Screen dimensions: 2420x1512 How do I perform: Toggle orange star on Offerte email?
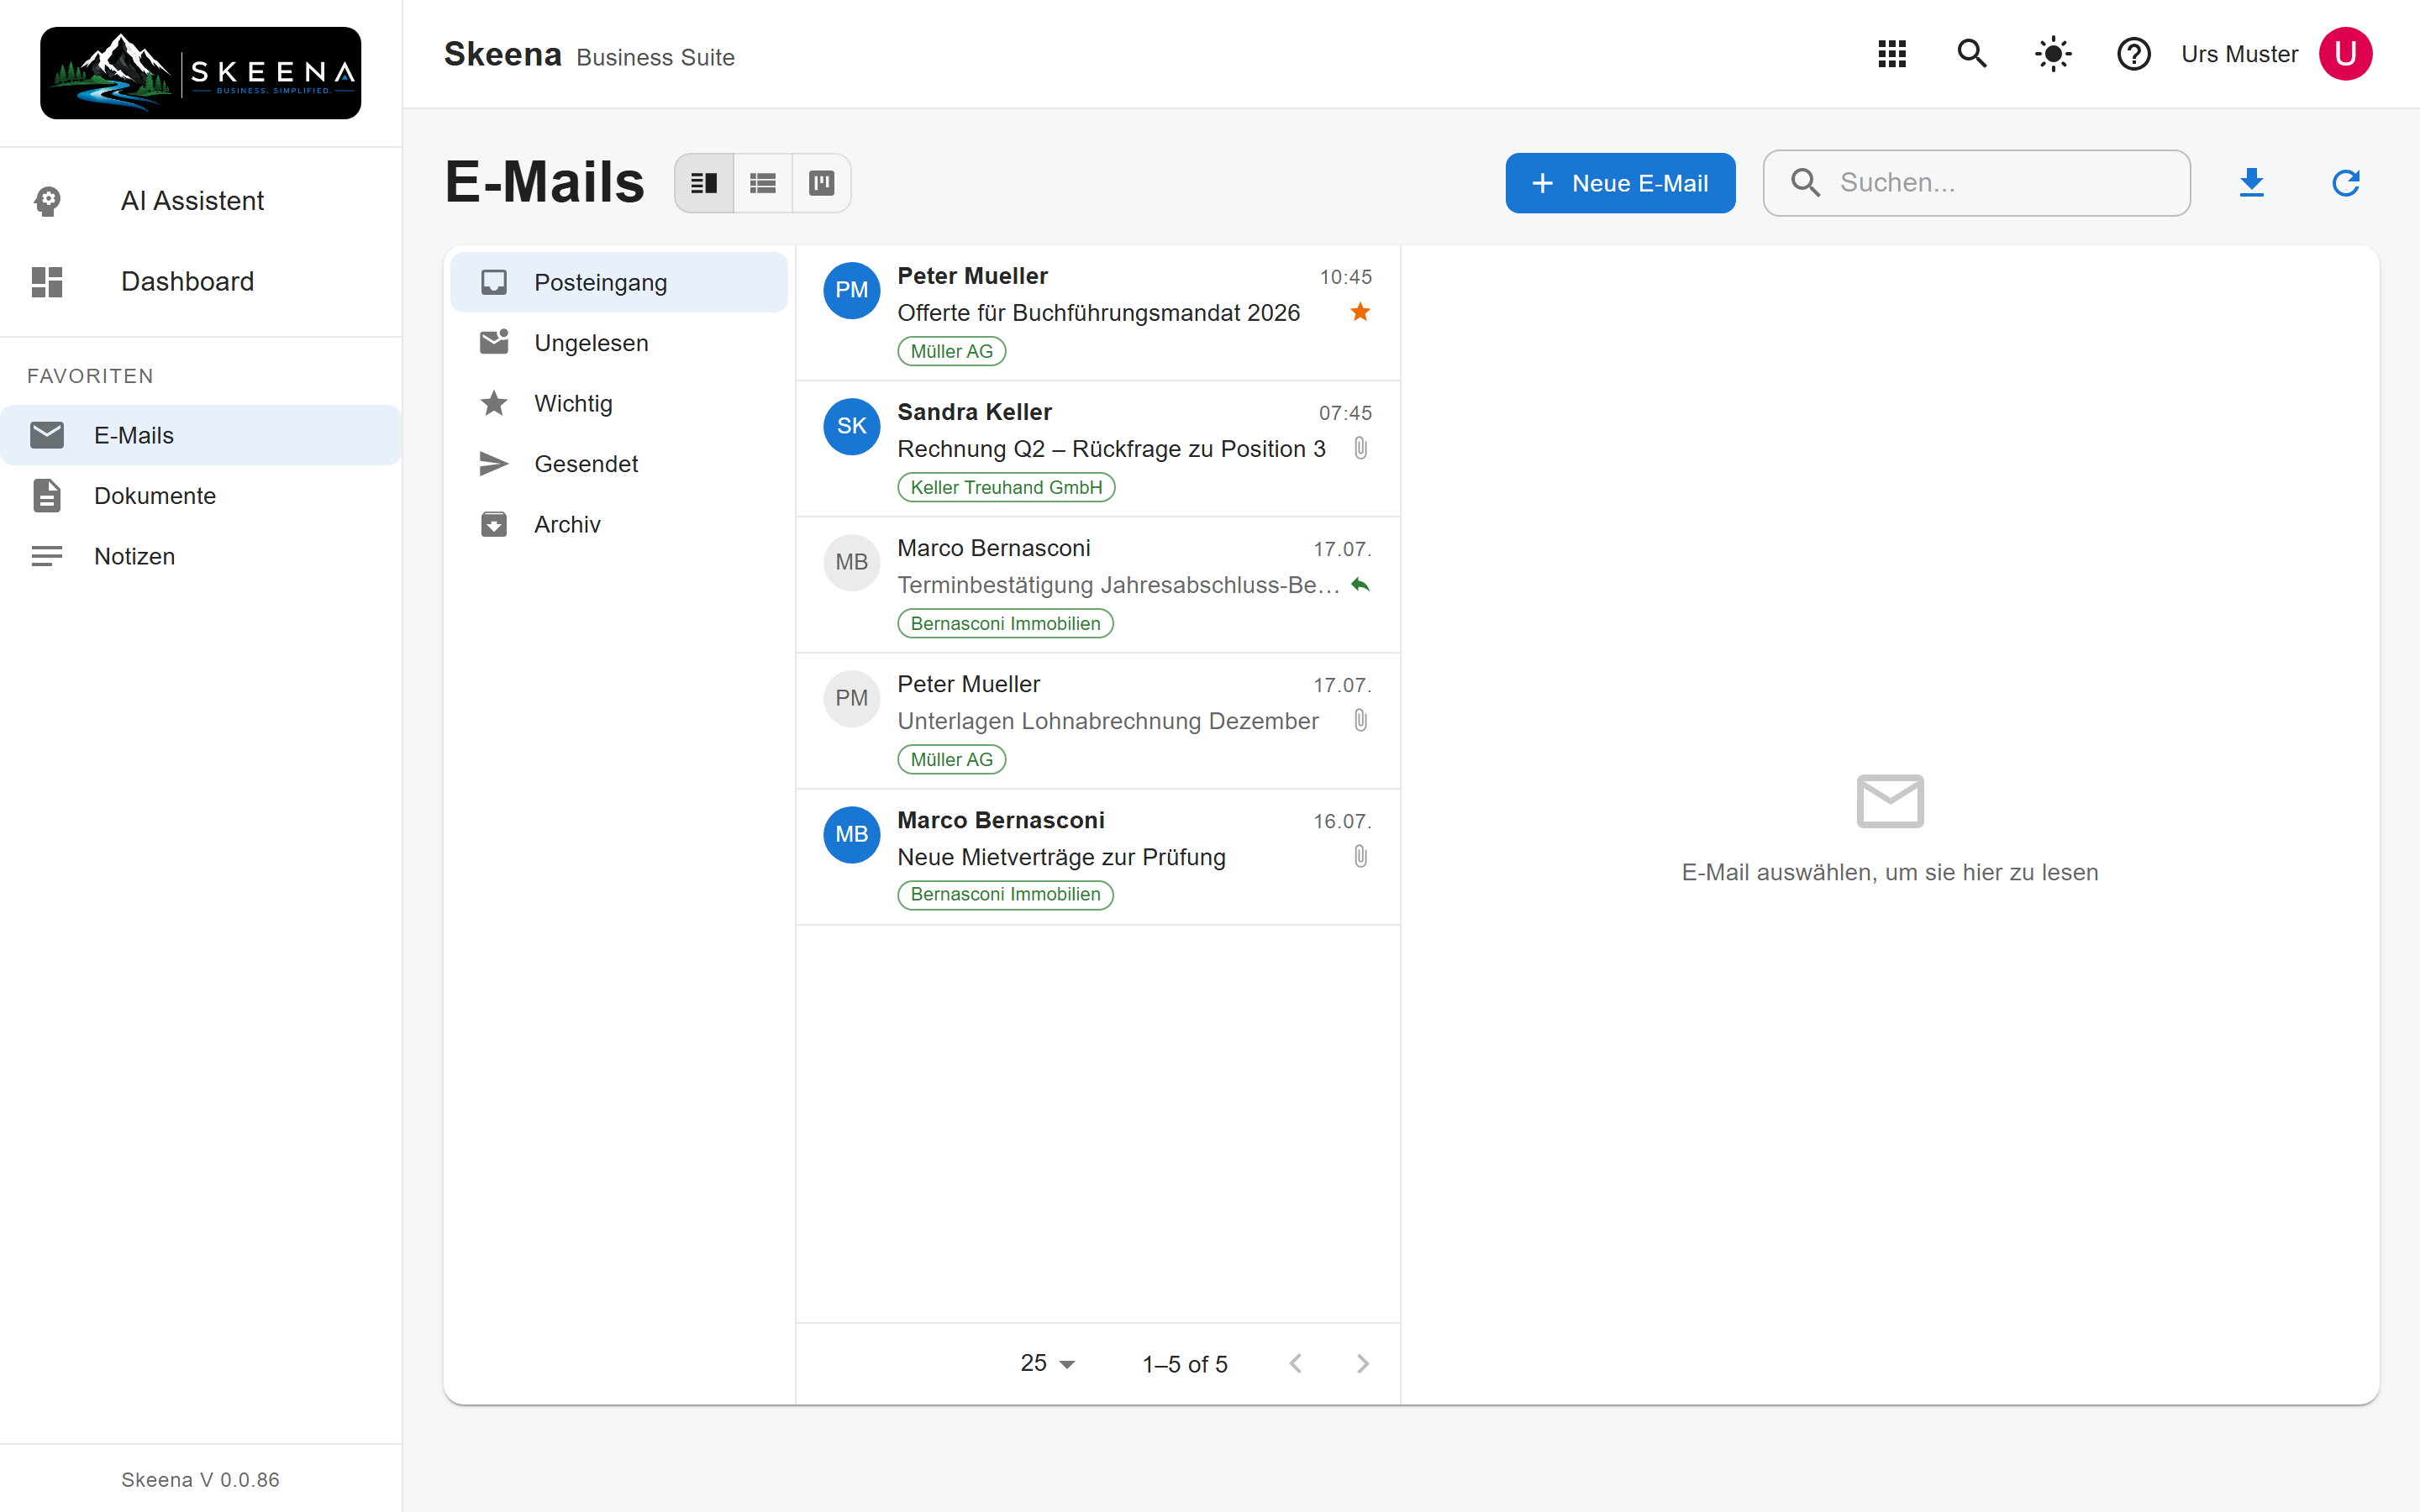1360,312
